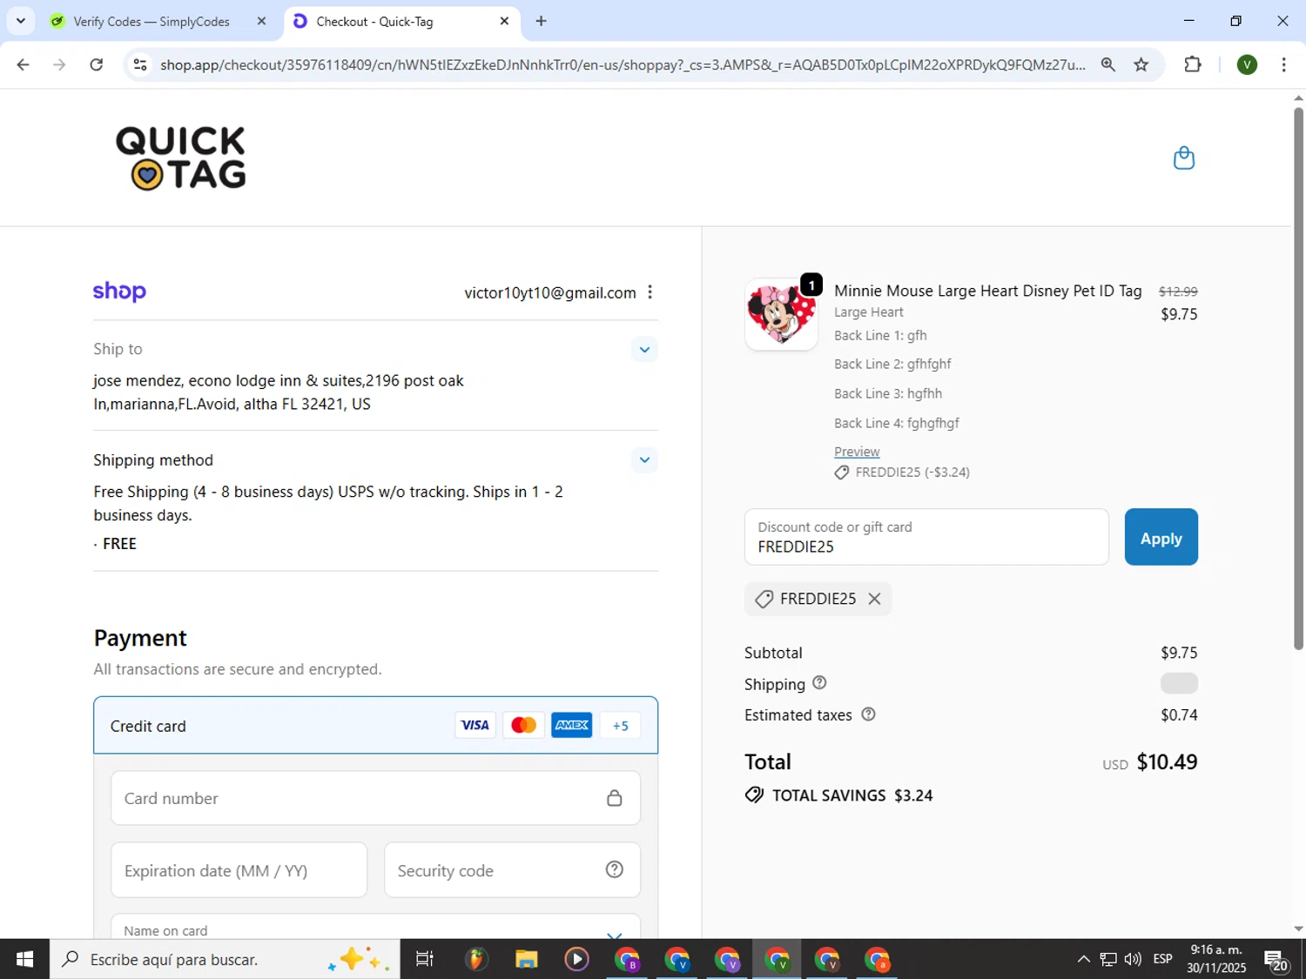This screenshot has width=1306, height=979.
Task: Open the Chrome profile V avatar
Action: click(x=1247, y=64)
